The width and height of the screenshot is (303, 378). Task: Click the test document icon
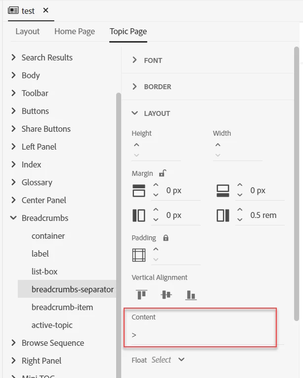coord(13,10)
